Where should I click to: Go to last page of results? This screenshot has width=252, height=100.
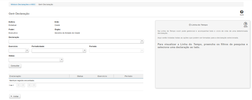(x=34, y=85)
